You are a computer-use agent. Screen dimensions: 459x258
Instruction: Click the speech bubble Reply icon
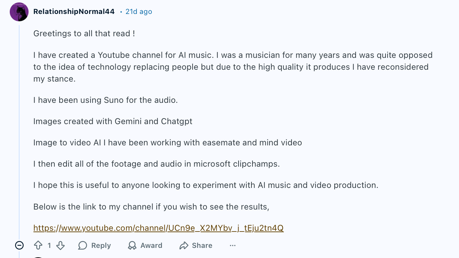click(x=83, y=245)
